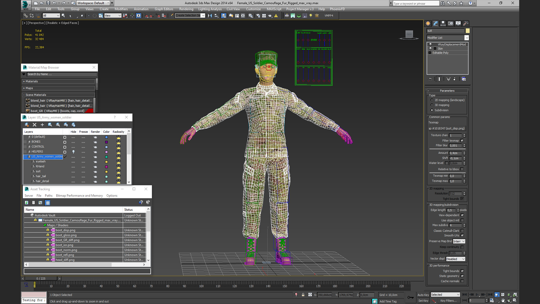Screen dimensions: 540x304
Task: Open the key mode Selected dropdown
Action: (445, 295)
